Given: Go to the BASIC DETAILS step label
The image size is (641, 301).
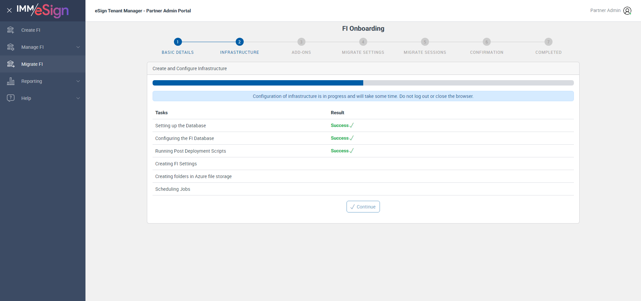Looking at the screenshot, I should click(178, 52).
